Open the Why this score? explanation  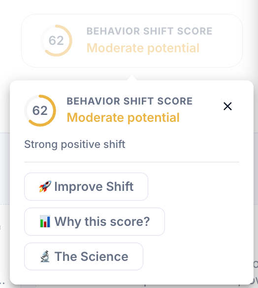click(95, 221)
